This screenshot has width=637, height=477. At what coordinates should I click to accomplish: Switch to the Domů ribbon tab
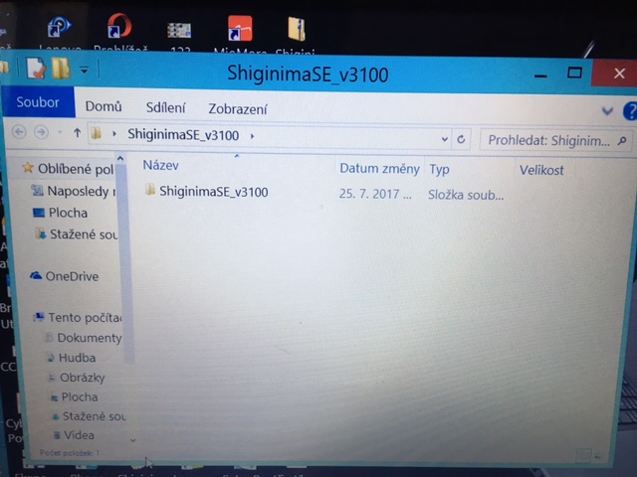pyautogui.click(x=104, y=106)
